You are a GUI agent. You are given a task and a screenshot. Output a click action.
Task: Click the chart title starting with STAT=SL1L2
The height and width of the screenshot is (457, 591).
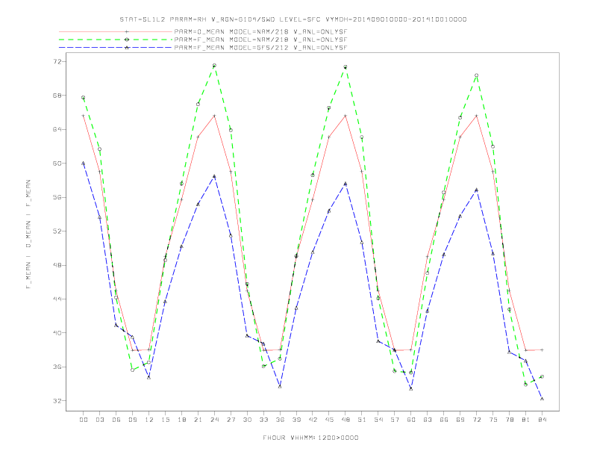tap(293, 19)
